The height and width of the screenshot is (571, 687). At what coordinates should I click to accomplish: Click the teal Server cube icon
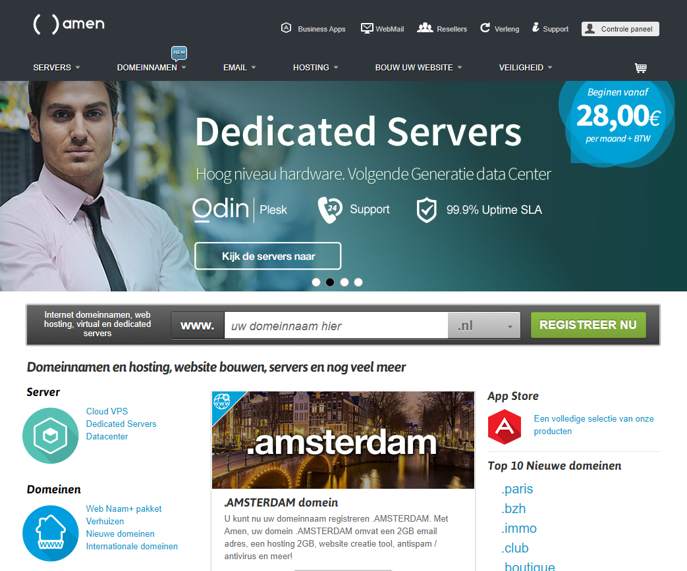50,435
